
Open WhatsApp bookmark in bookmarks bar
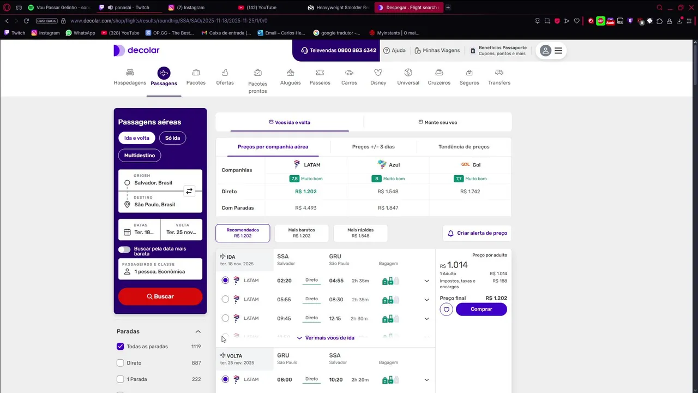point(80,33)
